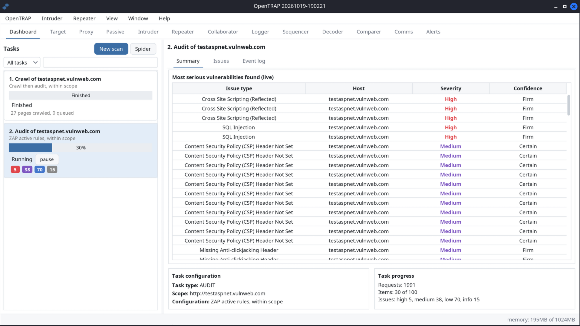Sort by Severity column header

[x=451, y=88]
